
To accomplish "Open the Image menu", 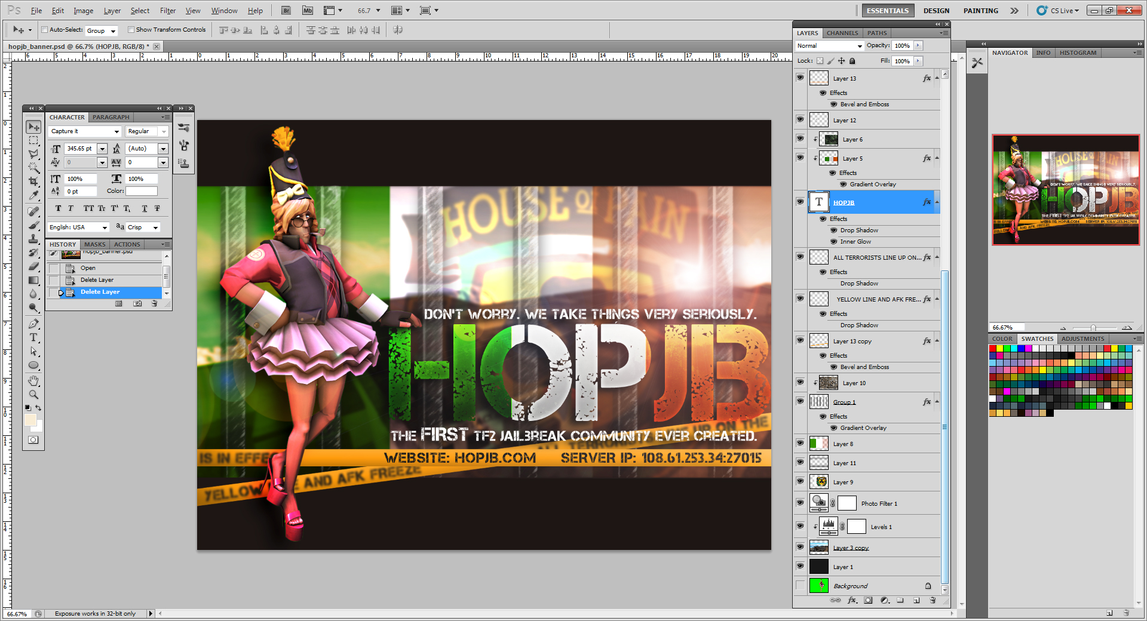I will pos(83,11).
